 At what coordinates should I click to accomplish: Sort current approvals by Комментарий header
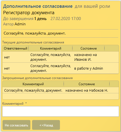click(50, 48)
